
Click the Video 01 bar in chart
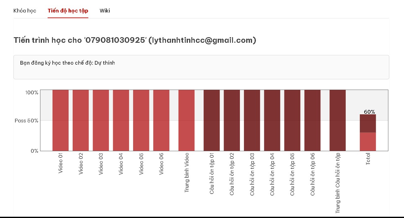coord(60,120)
